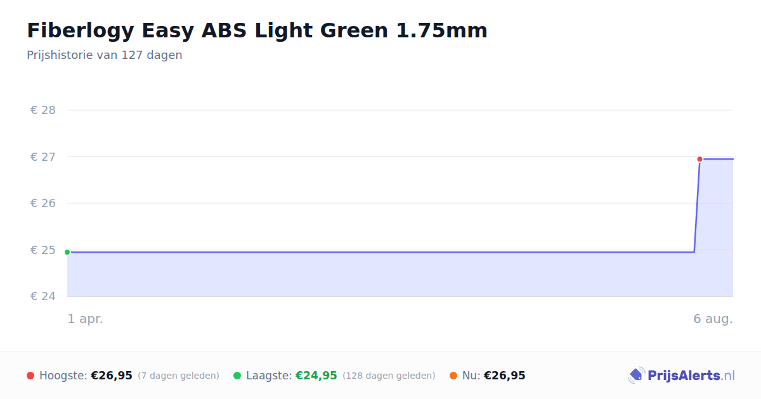Select the green lowest-price marker on chart
This screenshot has width=761, height=399.
67,252
